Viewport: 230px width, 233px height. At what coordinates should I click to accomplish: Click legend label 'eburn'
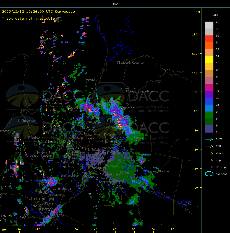coord(220,153)
